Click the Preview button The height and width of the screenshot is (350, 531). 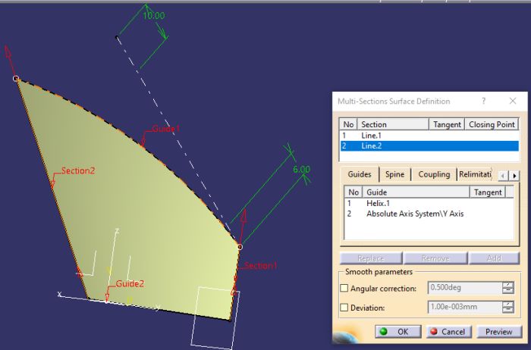click(498, 332)
